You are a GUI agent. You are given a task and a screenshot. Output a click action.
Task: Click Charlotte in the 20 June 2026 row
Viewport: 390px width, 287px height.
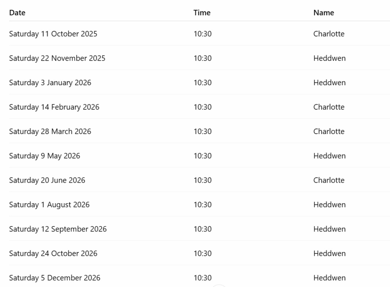coord(329,180)
